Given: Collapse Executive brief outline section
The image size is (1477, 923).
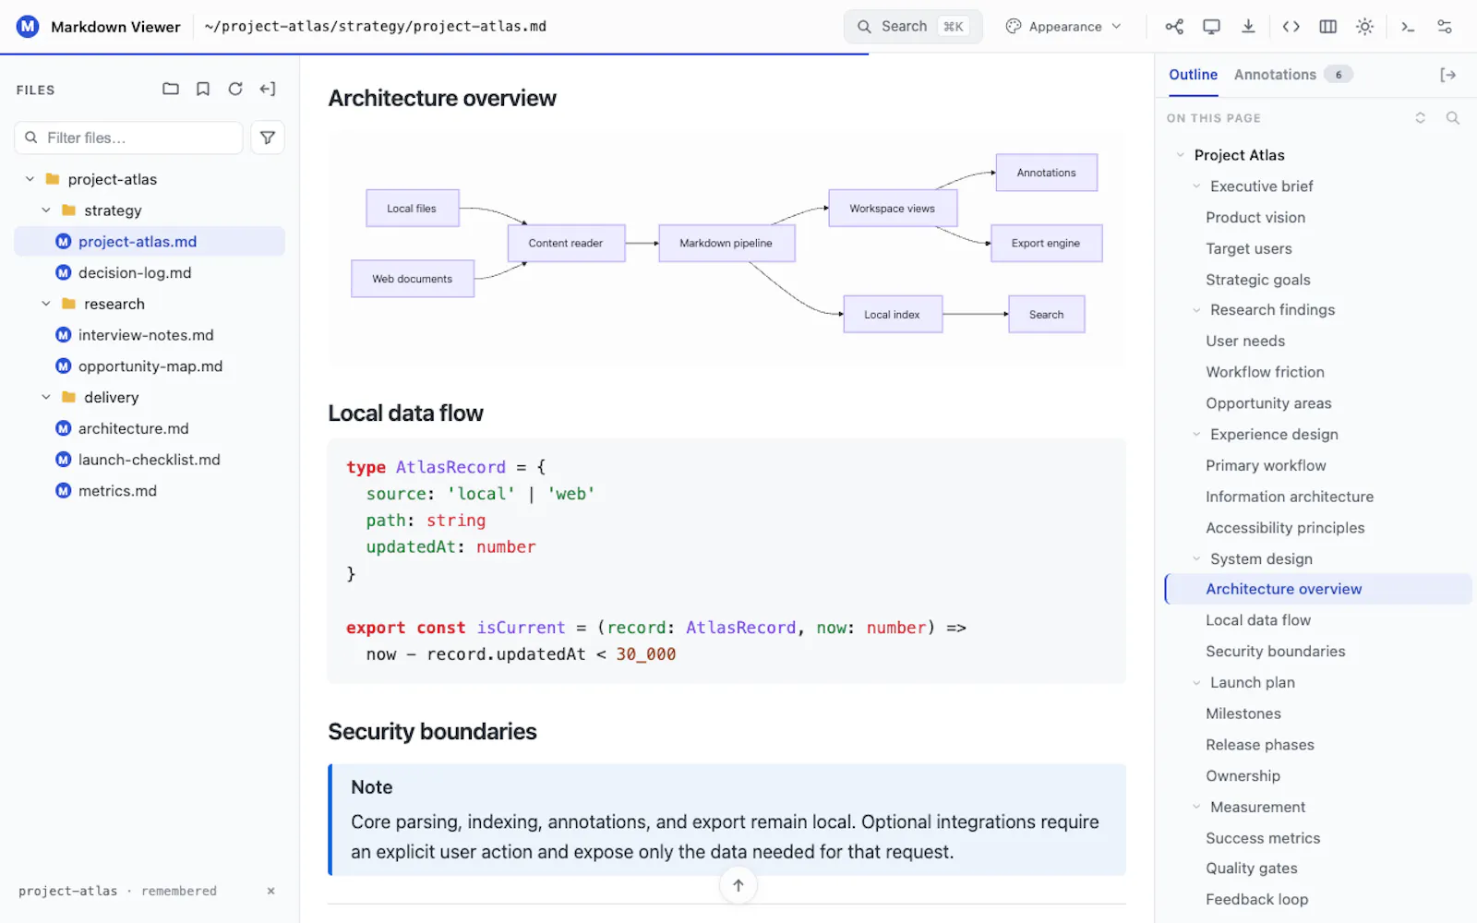Looking at the screenshot, I should (x=1196, y=186).
